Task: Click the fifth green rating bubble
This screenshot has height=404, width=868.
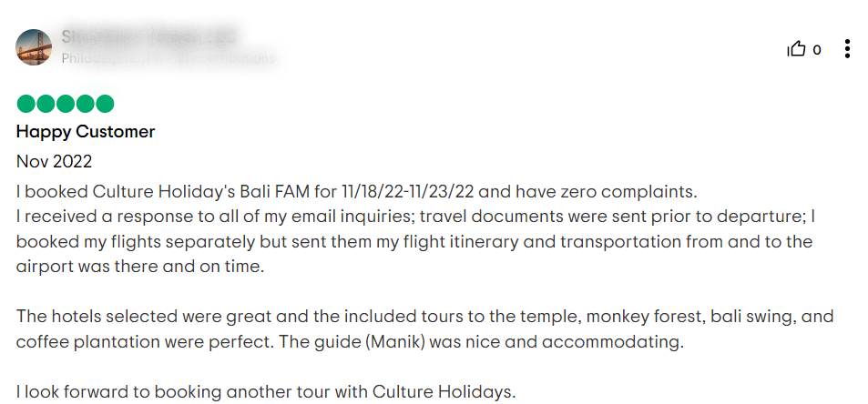Action: coord(105,104)
